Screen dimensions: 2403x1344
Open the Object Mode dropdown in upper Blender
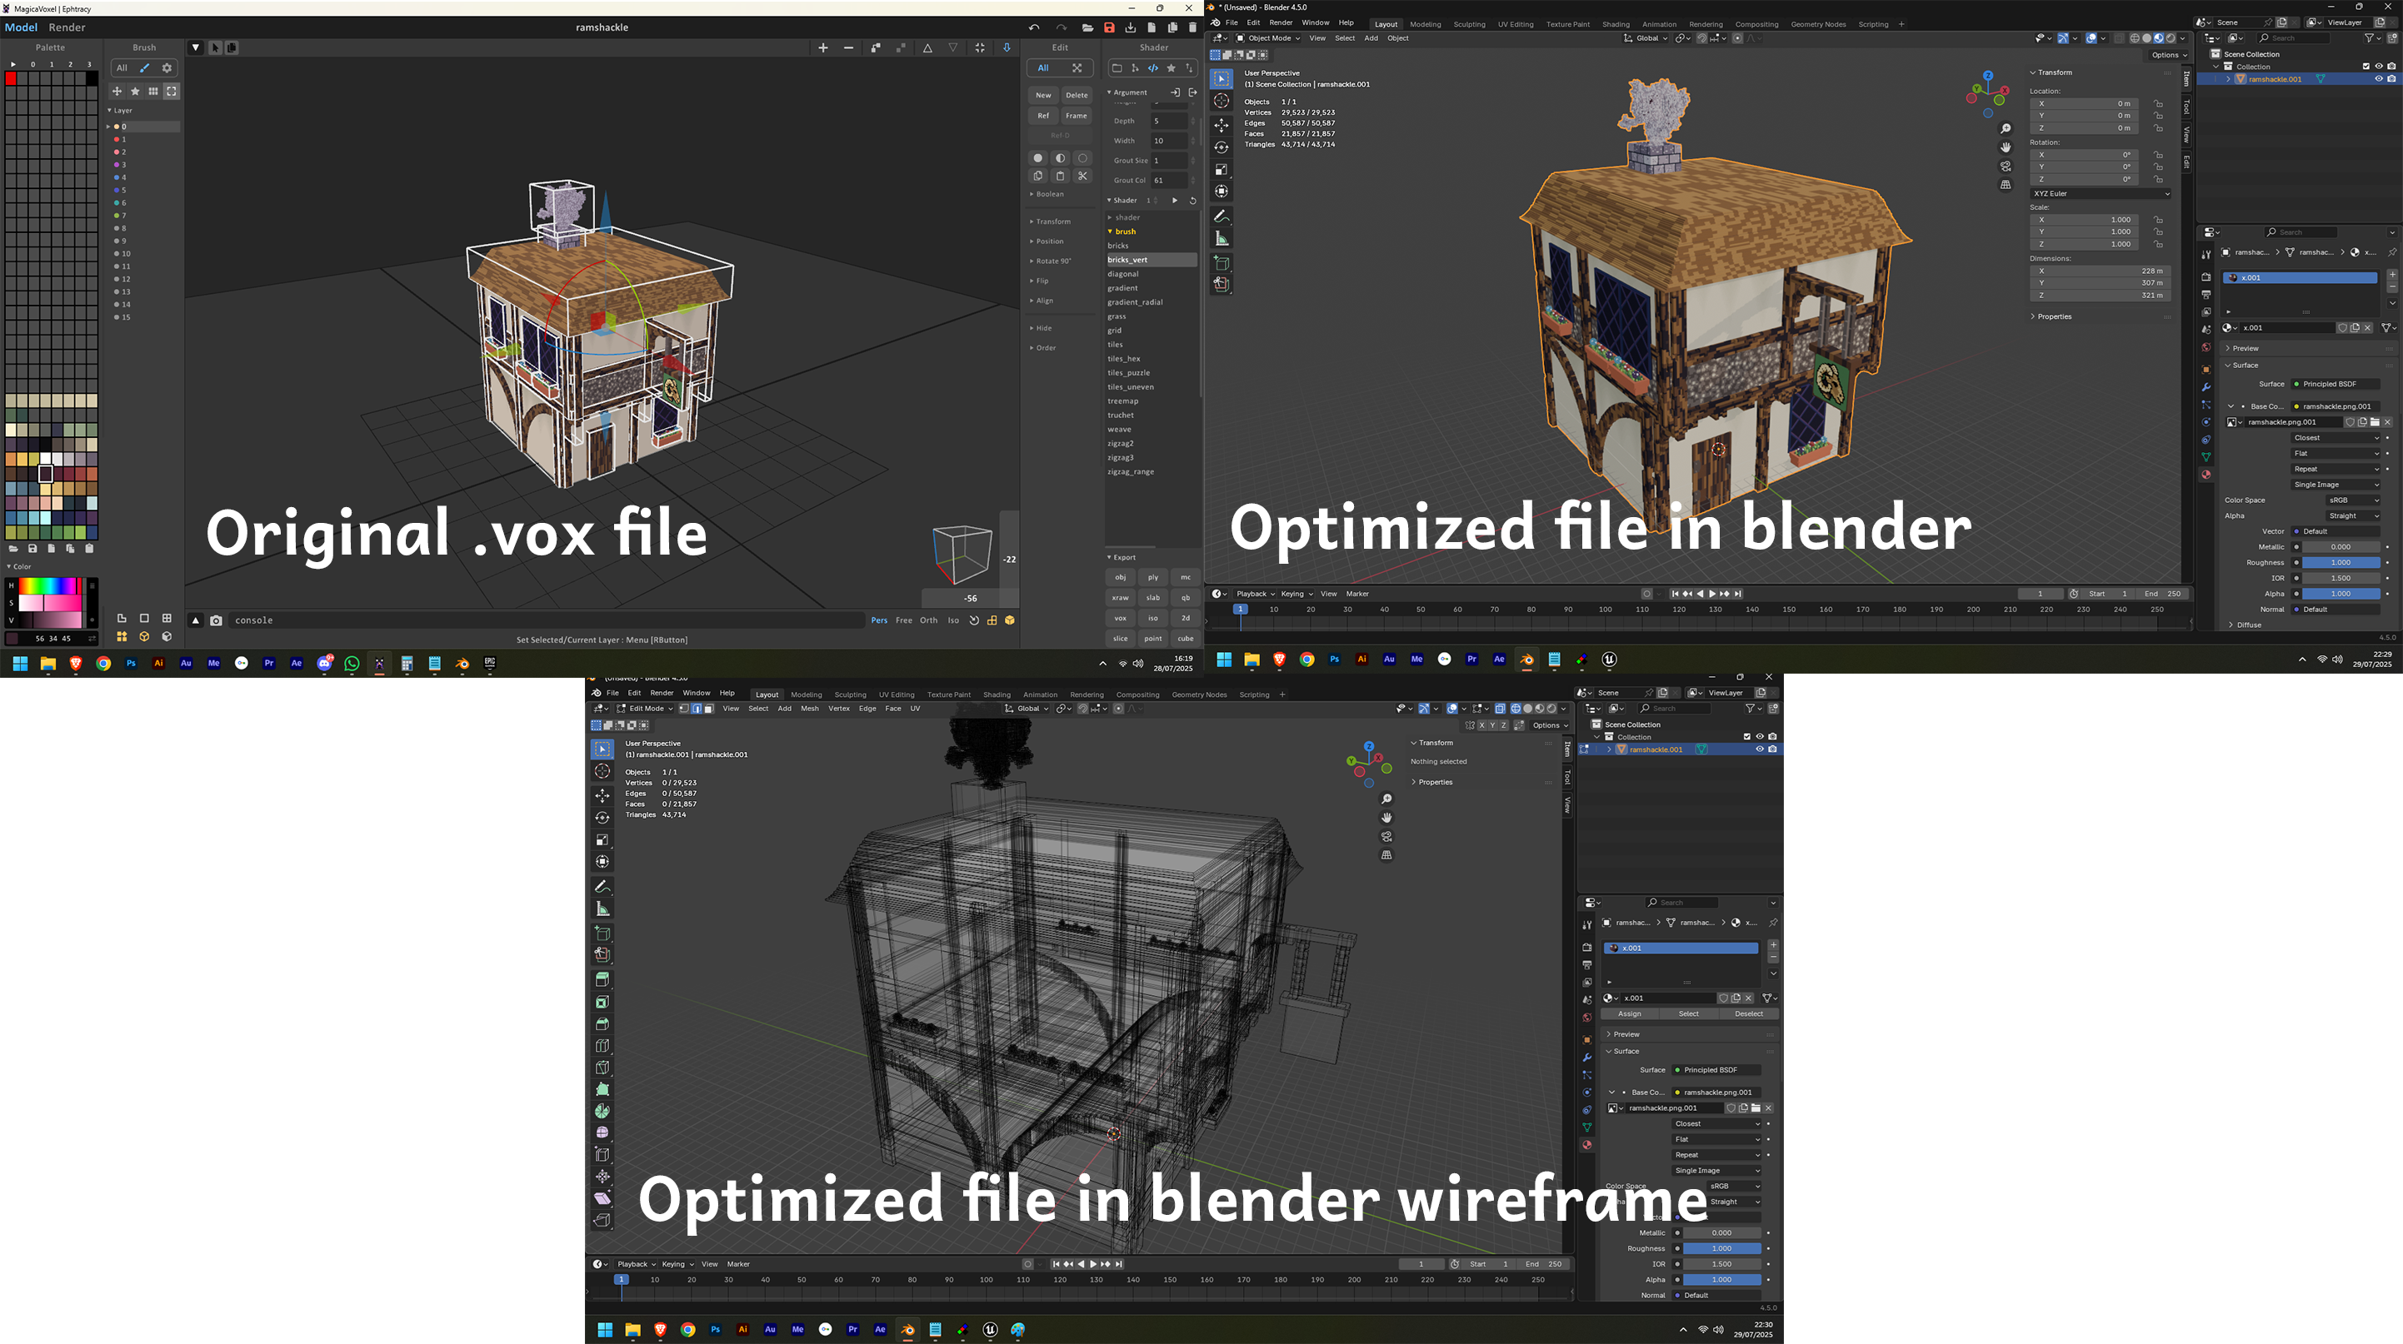coord(1267,38)
